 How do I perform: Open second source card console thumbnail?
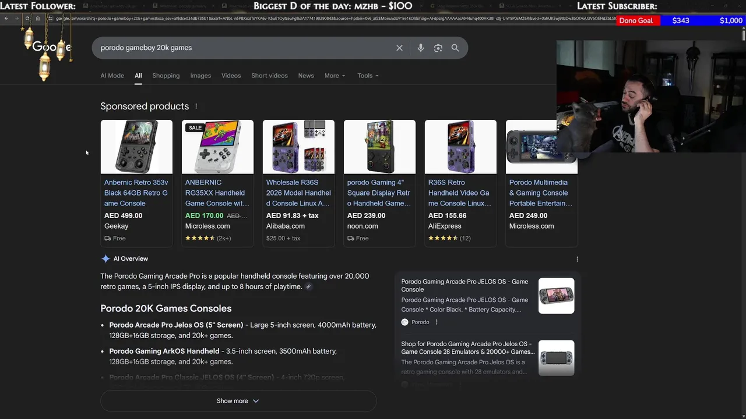tap(556, 358)
